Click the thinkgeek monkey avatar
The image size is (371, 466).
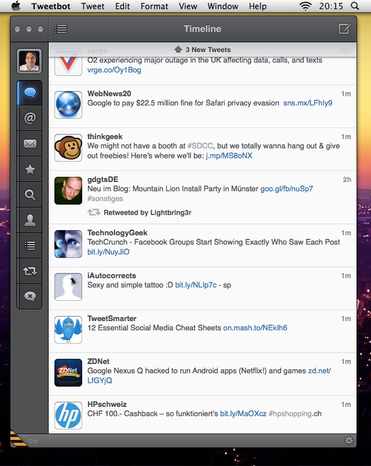(x=68, y=148)
